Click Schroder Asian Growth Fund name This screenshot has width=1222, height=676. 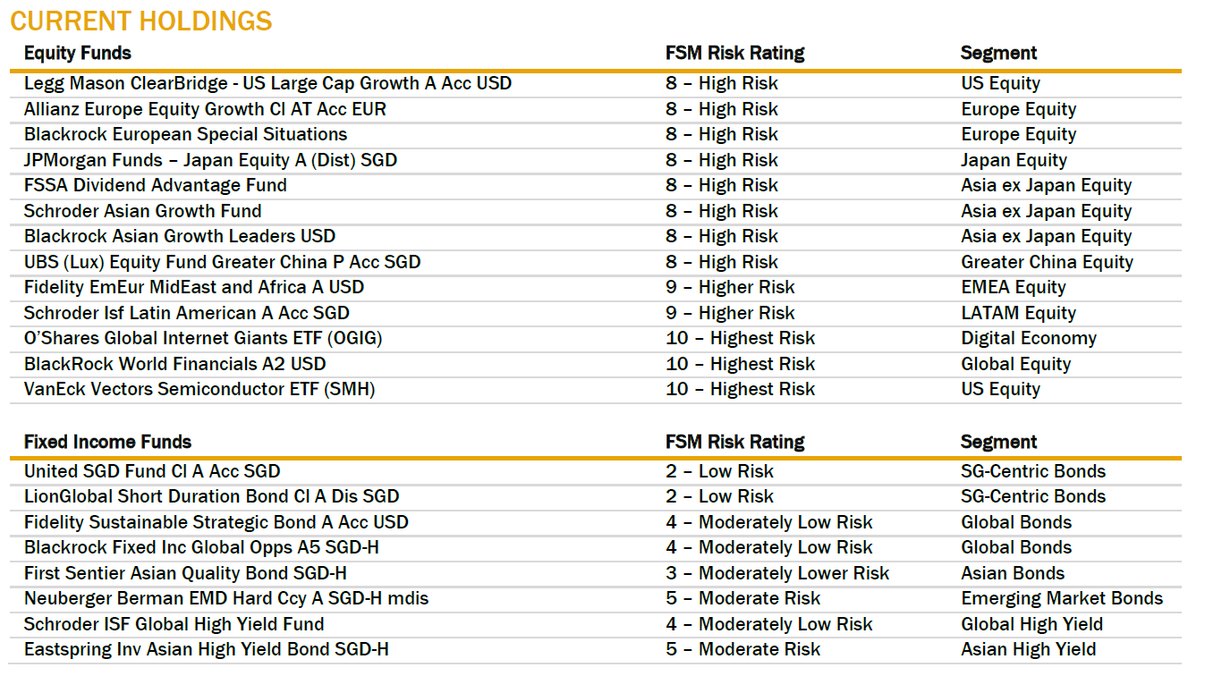143,211
